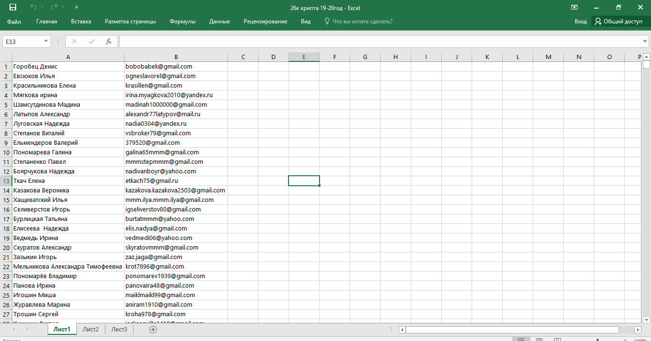Select column A header
The width and height of the screenshot is (651, 341).
[68, 57]
